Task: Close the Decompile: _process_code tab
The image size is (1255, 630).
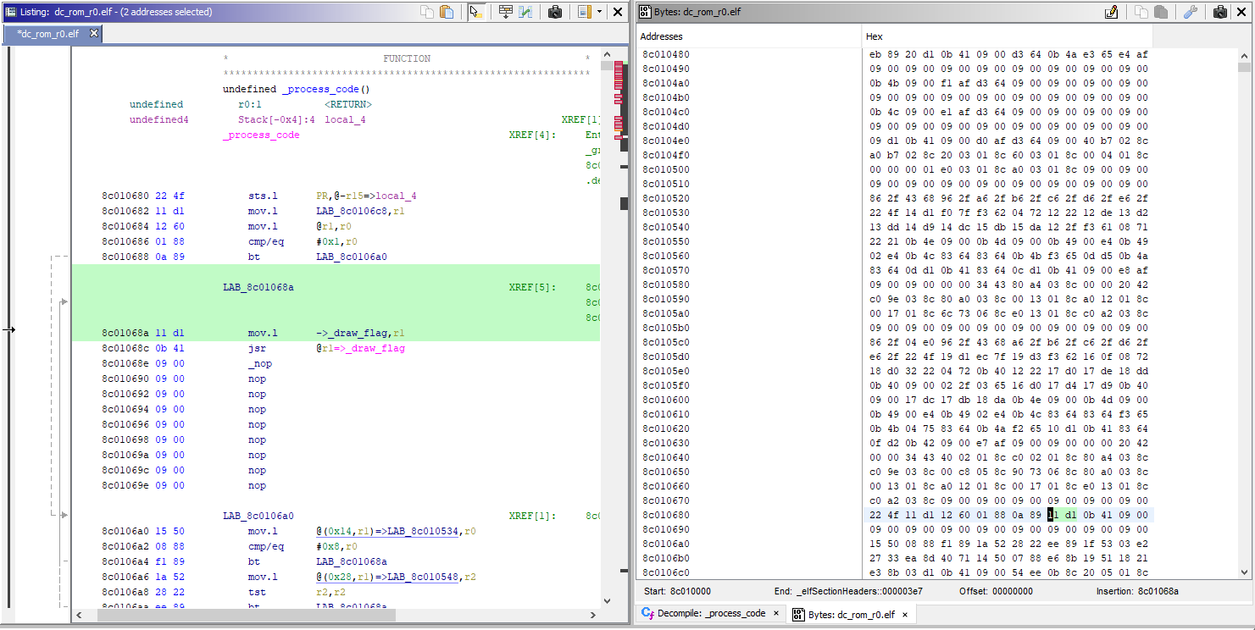Action: point(775,614)
